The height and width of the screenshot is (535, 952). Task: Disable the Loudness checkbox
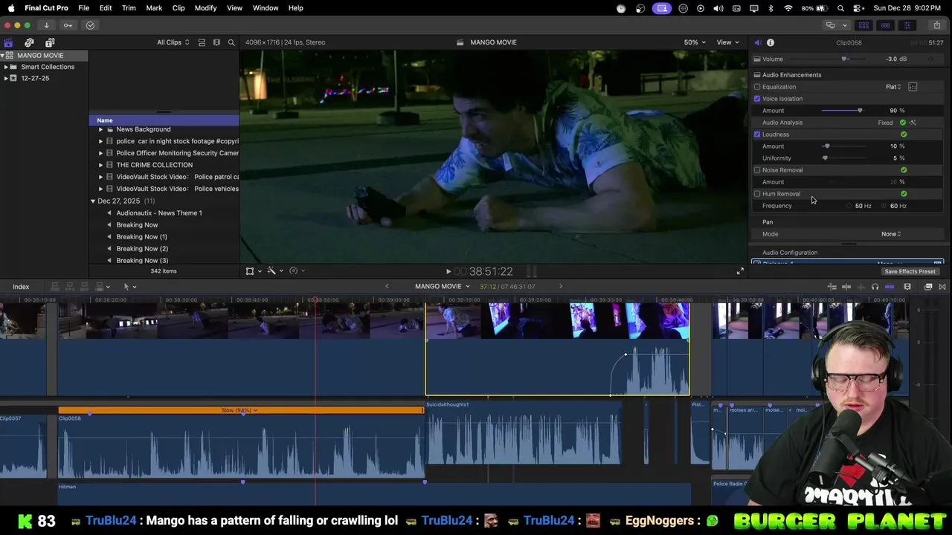click(x=757, y=134)
